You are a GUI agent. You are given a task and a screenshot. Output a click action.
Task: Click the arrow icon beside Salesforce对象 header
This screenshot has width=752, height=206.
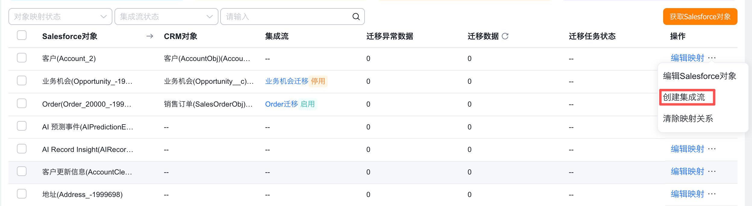tap(150, 36)
